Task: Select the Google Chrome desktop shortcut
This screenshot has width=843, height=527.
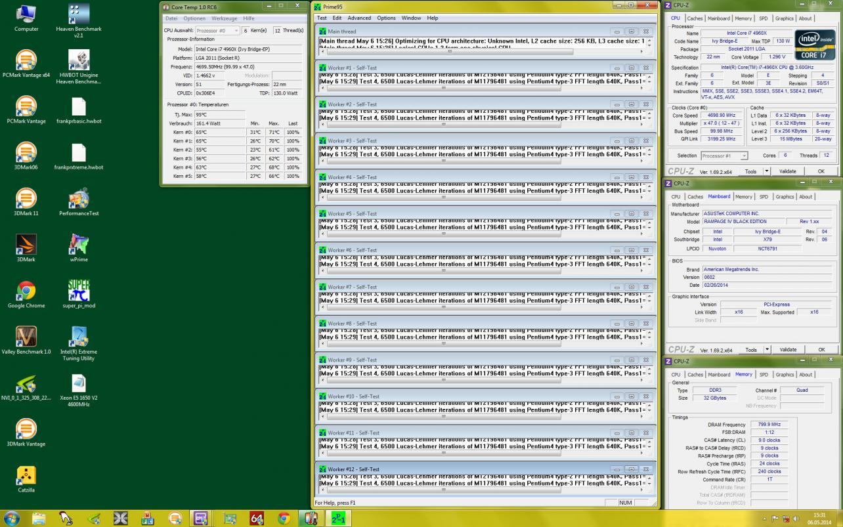Action: (26, 294)
